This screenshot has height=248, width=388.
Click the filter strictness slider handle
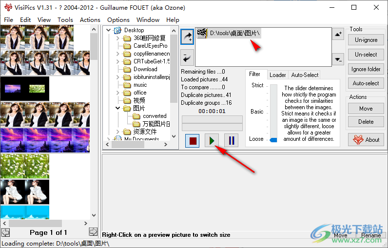coord(273,140)
